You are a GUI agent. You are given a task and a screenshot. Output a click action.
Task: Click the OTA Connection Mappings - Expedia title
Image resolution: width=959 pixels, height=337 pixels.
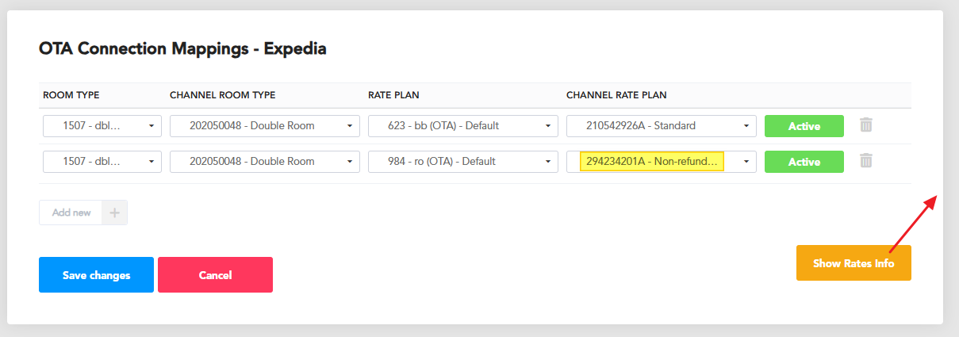182,49
